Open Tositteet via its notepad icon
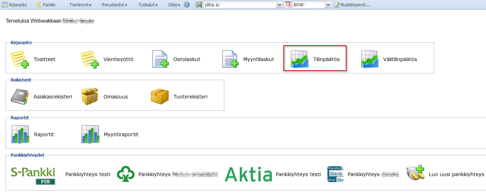 click(19, 59)
